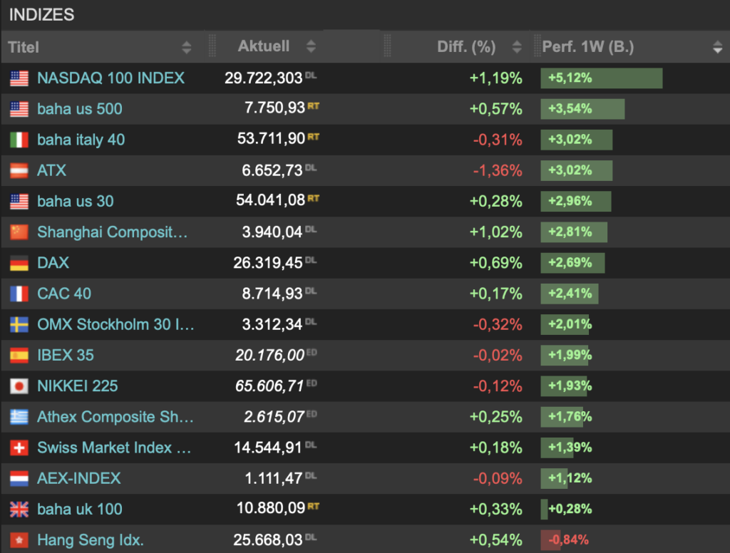Open the ATX index link
Image resolution: width=730 pixels, height=553 pixels.
coord(51,170)
